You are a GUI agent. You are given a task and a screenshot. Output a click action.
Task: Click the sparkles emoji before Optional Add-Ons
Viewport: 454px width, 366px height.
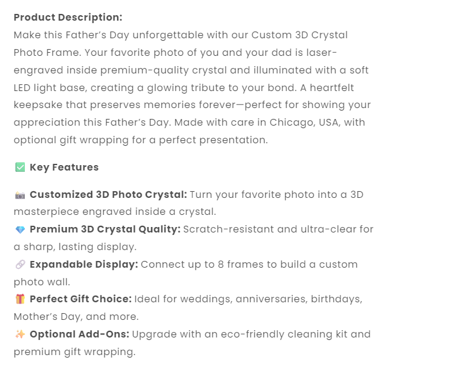[x=20, y=334]
